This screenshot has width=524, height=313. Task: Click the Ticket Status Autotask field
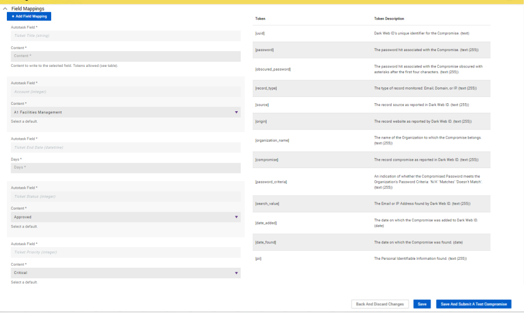coord(126,197)
